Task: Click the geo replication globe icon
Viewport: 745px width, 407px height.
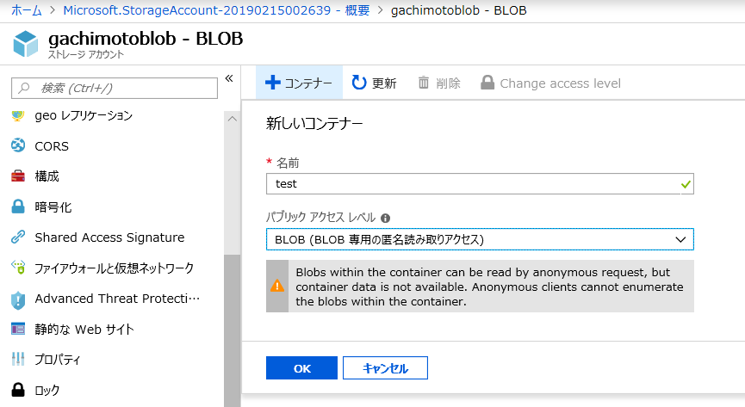Action: click(17, 115)
